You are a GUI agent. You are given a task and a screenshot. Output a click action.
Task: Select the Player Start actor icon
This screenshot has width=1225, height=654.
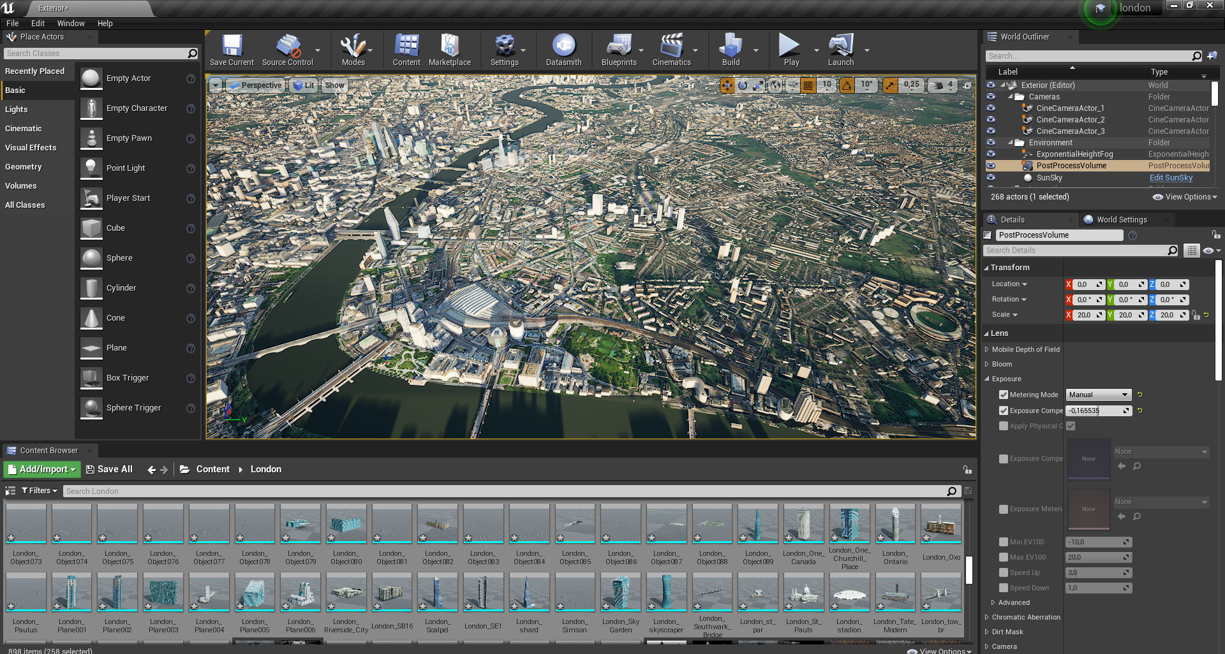point(91,198)
